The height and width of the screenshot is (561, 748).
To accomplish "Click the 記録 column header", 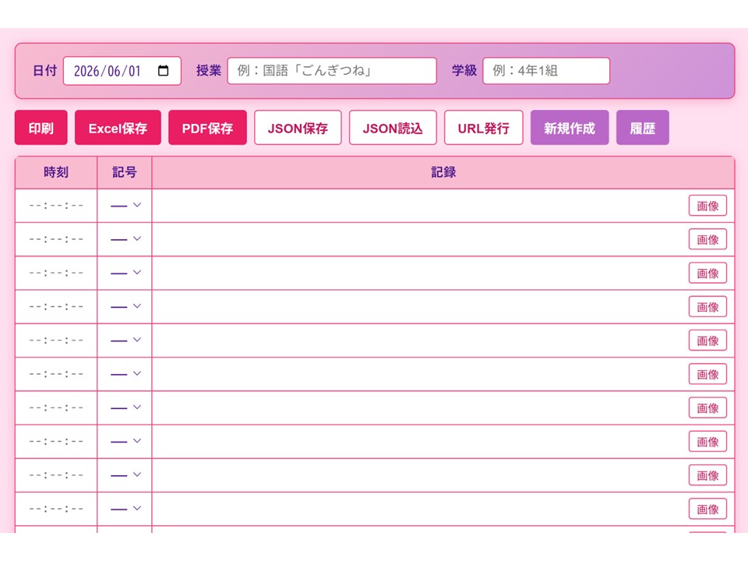I will [x=443, y=172].
